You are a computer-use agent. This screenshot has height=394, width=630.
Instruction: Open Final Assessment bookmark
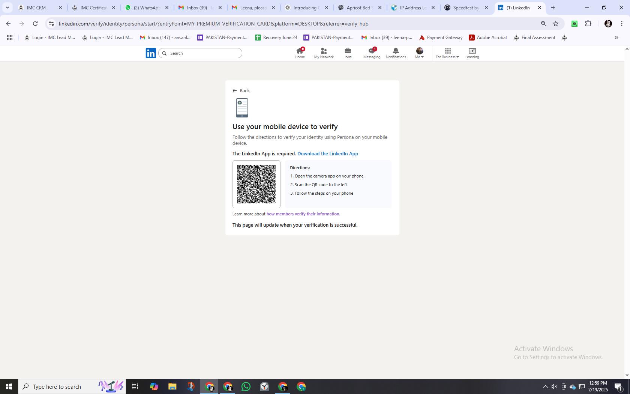[534, 38]
